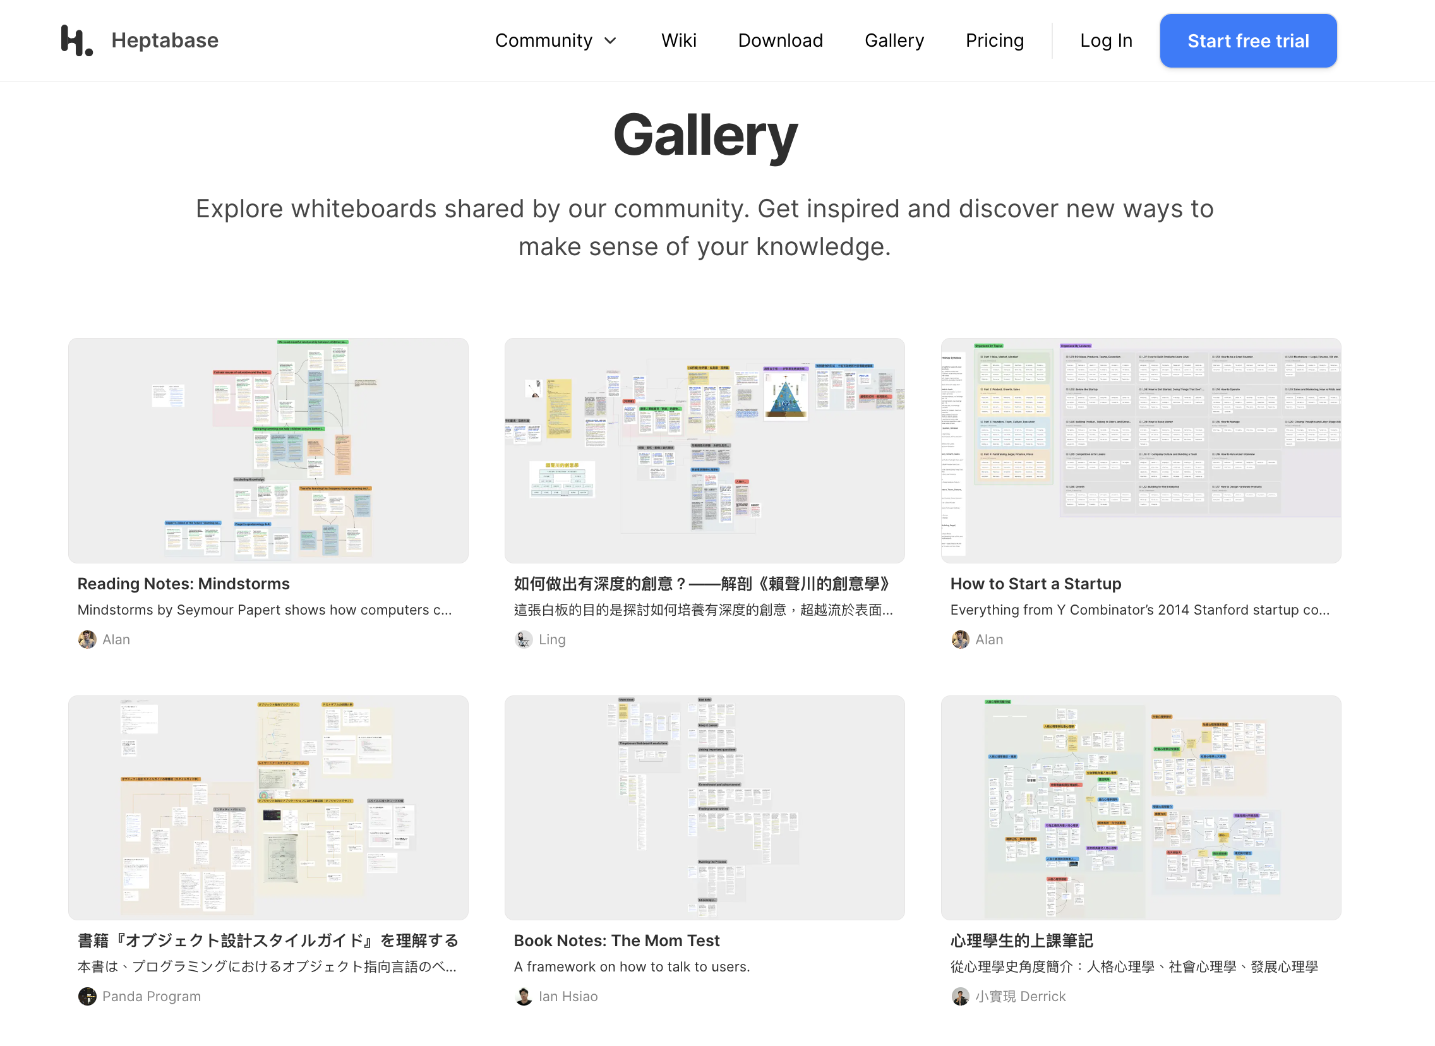Click Ian Hsiao's avatar icon

pyautogui.click(x=524, y=996)
